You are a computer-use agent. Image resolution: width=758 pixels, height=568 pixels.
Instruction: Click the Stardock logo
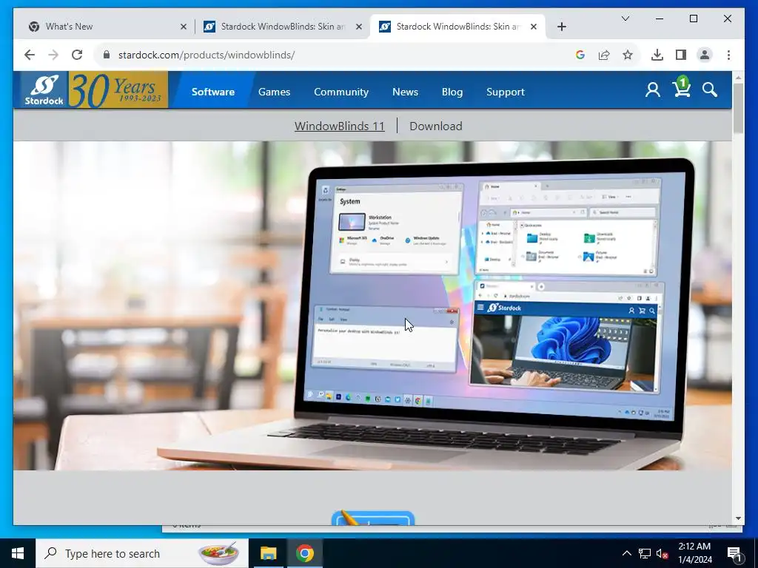pyautogui.click(x=44, y=89)
